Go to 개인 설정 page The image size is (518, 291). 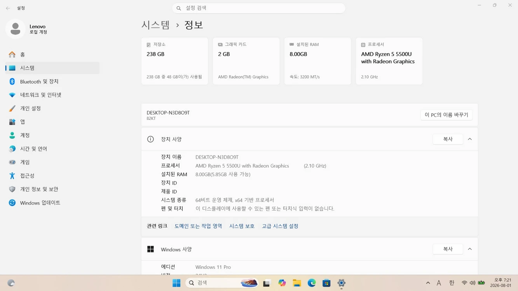[x=52, y=108]
